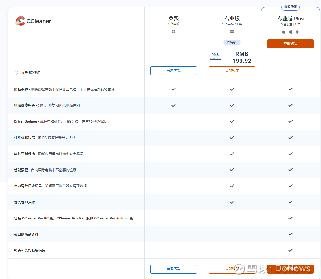The image size is (321, 279).
Task: Click Plus column checkmark for 包括 CCleaner Pro row
Action: point(290,218)
